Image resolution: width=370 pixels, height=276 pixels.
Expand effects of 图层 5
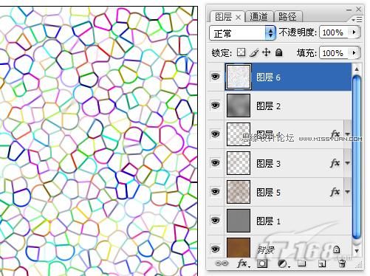tap(347, 192)
